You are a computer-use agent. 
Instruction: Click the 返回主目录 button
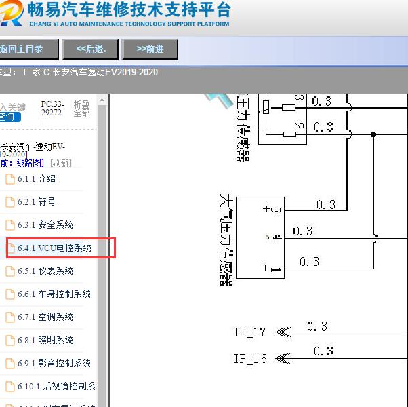pyautogui.click(x=28, y=49)
